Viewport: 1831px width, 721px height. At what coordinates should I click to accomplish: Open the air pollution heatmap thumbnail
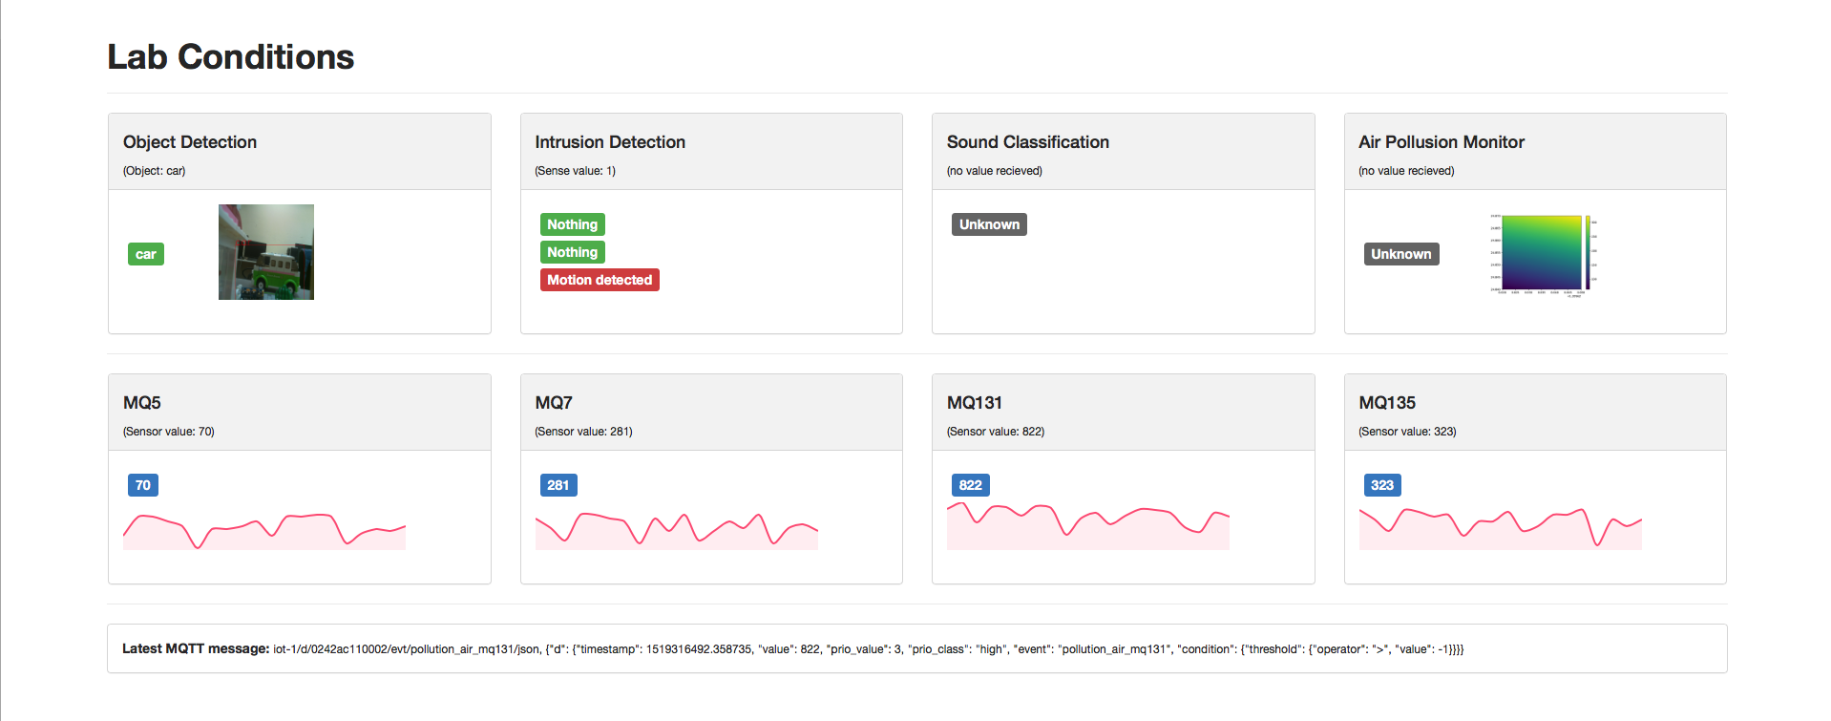pos(1543,254)
